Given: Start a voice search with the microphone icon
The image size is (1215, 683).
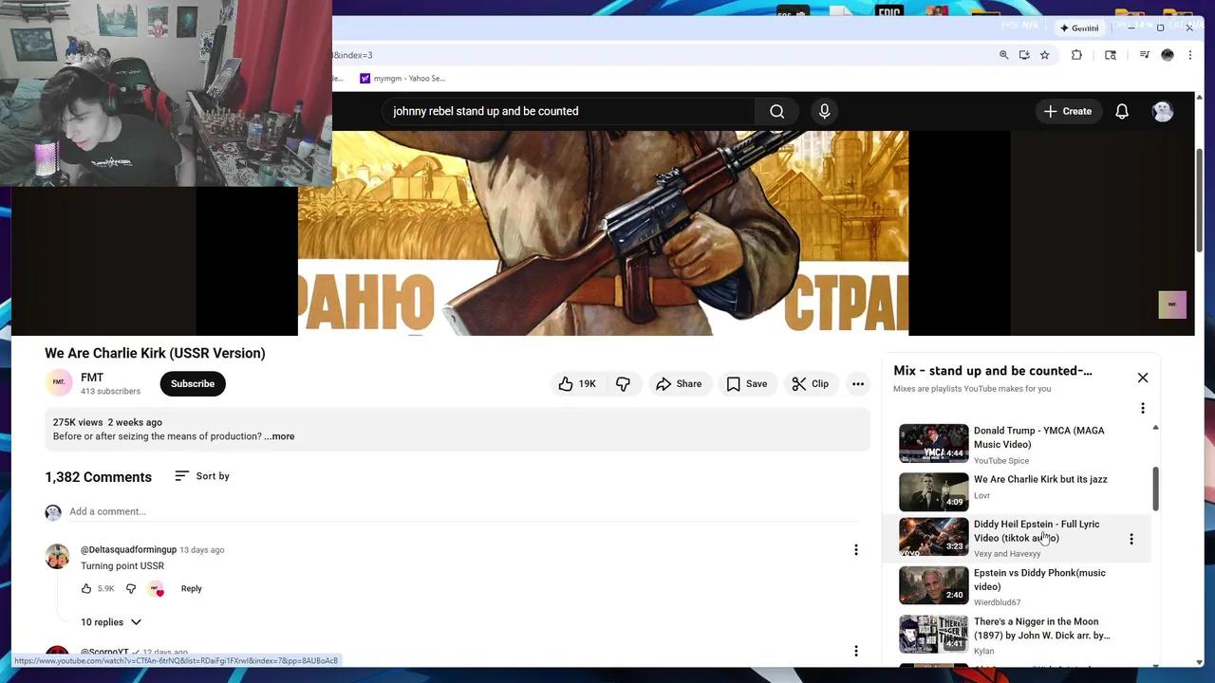Looking at the screenshot, I should click(x=823, y=111).
